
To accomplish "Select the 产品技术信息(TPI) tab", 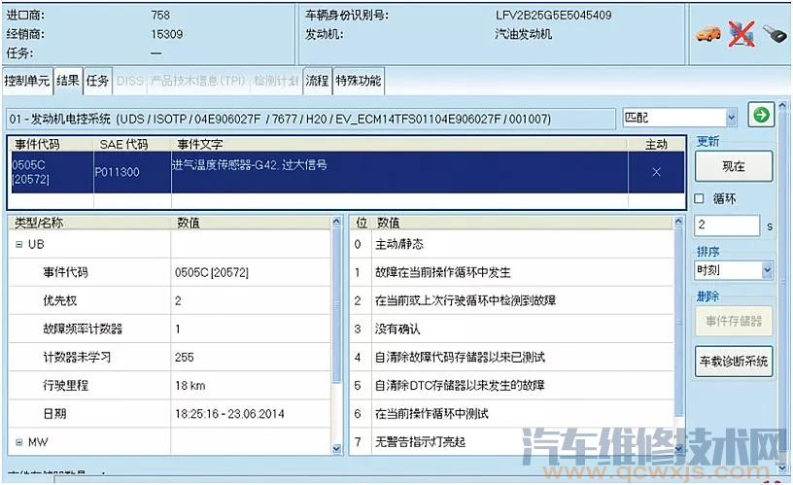I will click(x=197, y=81).
